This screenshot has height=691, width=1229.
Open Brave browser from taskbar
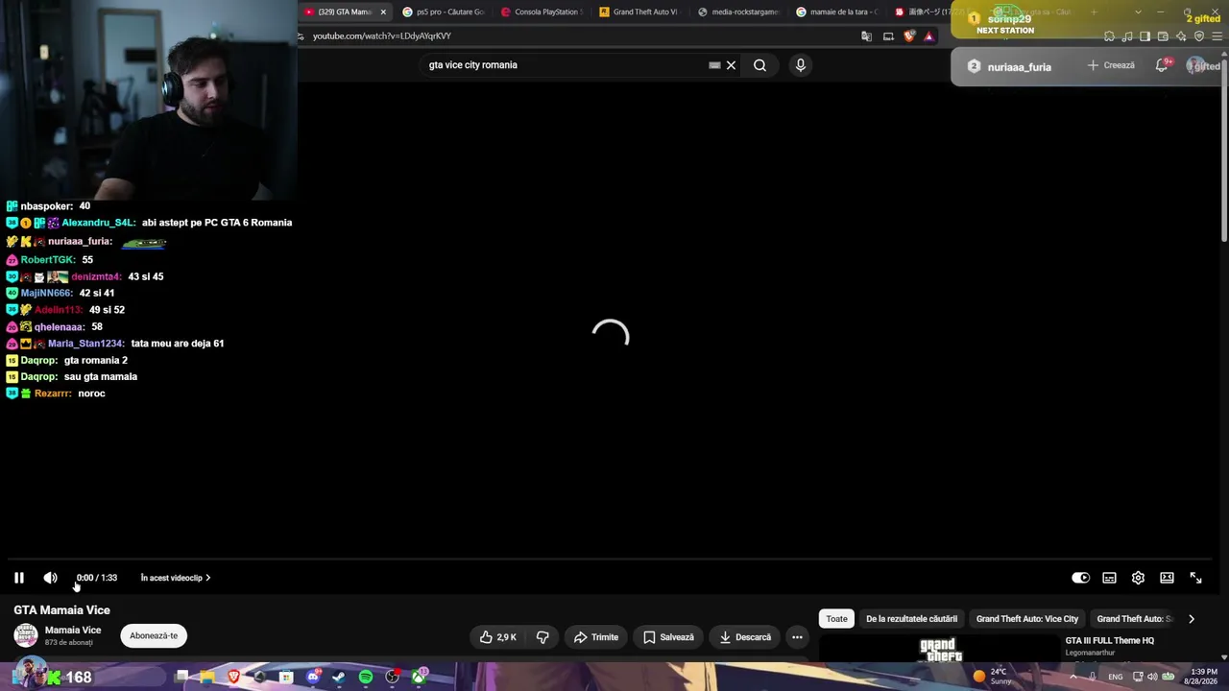point(233,678)
